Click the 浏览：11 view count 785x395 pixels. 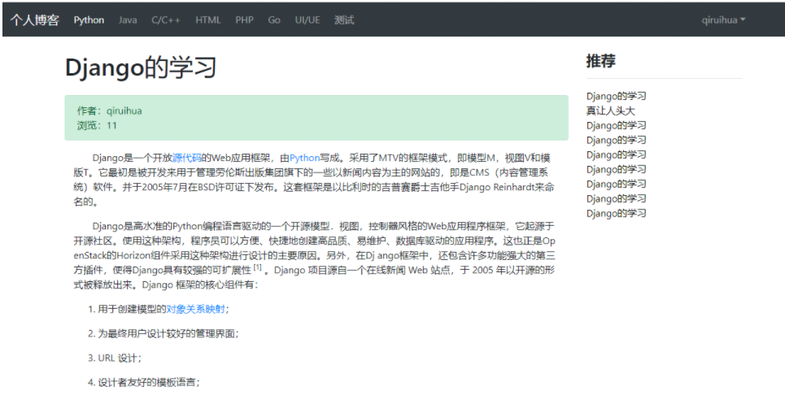coord(97,125)
